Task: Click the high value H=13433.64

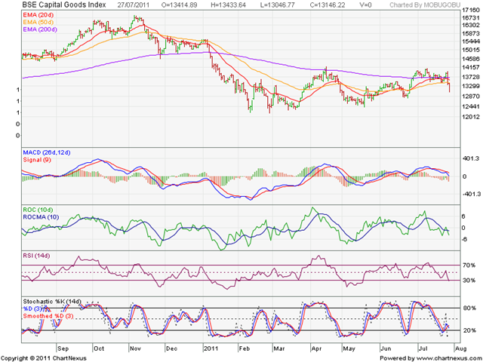Action: coord(229,5)
